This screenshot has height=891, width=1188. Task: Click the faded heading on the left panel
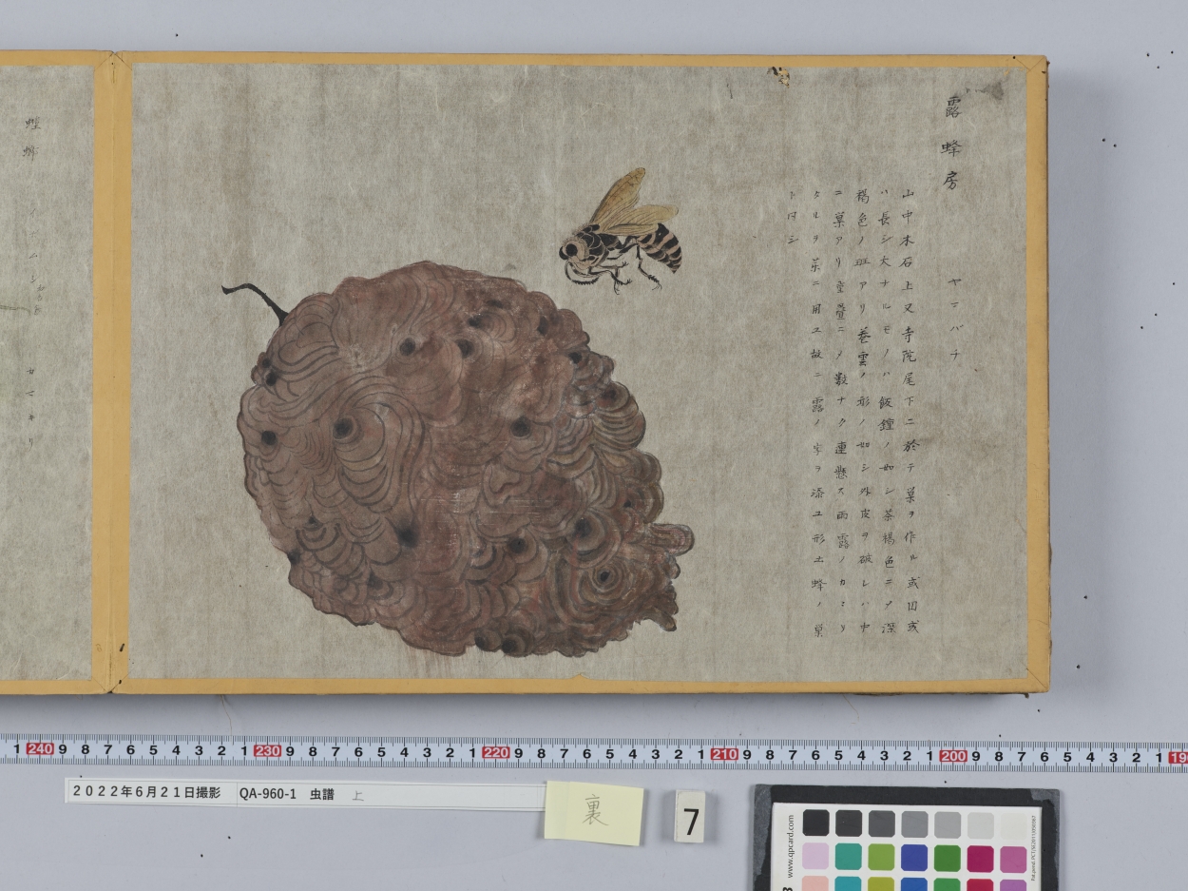32,136
